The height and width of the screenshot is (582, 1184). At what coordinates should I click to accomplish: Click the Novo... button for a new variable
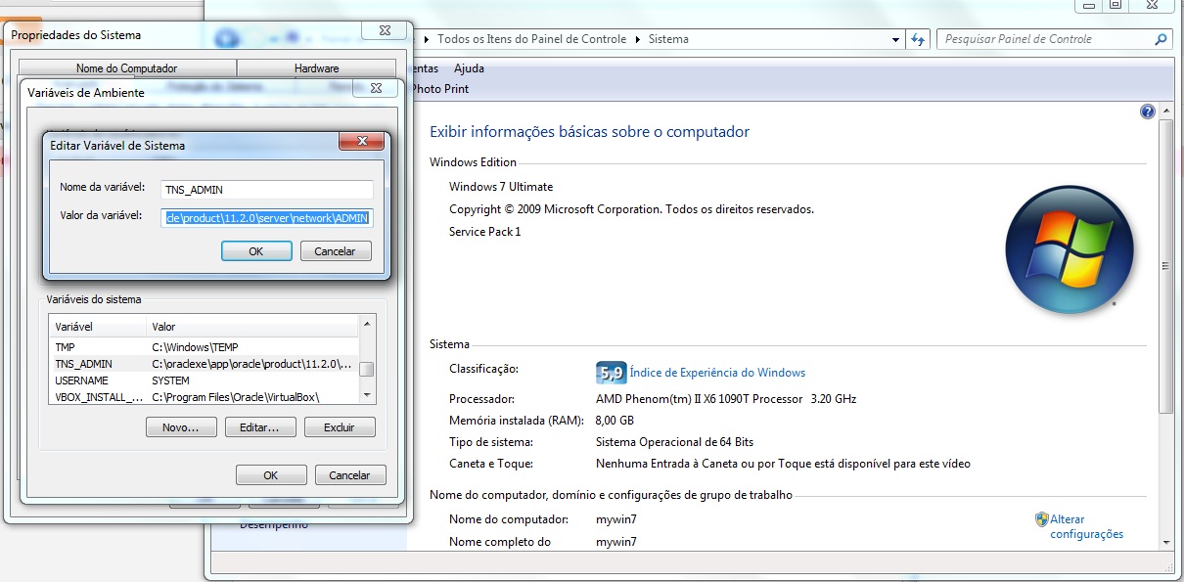point(181,426)
